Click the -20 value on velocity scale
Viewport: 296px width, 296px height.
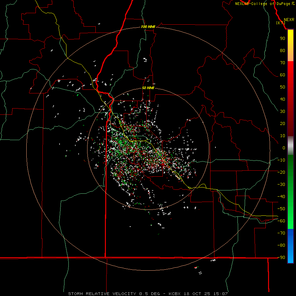(281, 172)
